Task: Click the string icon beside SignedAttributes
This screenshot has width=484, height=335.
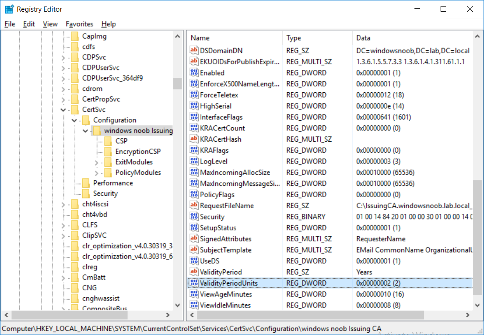Action: pos(194,239)
